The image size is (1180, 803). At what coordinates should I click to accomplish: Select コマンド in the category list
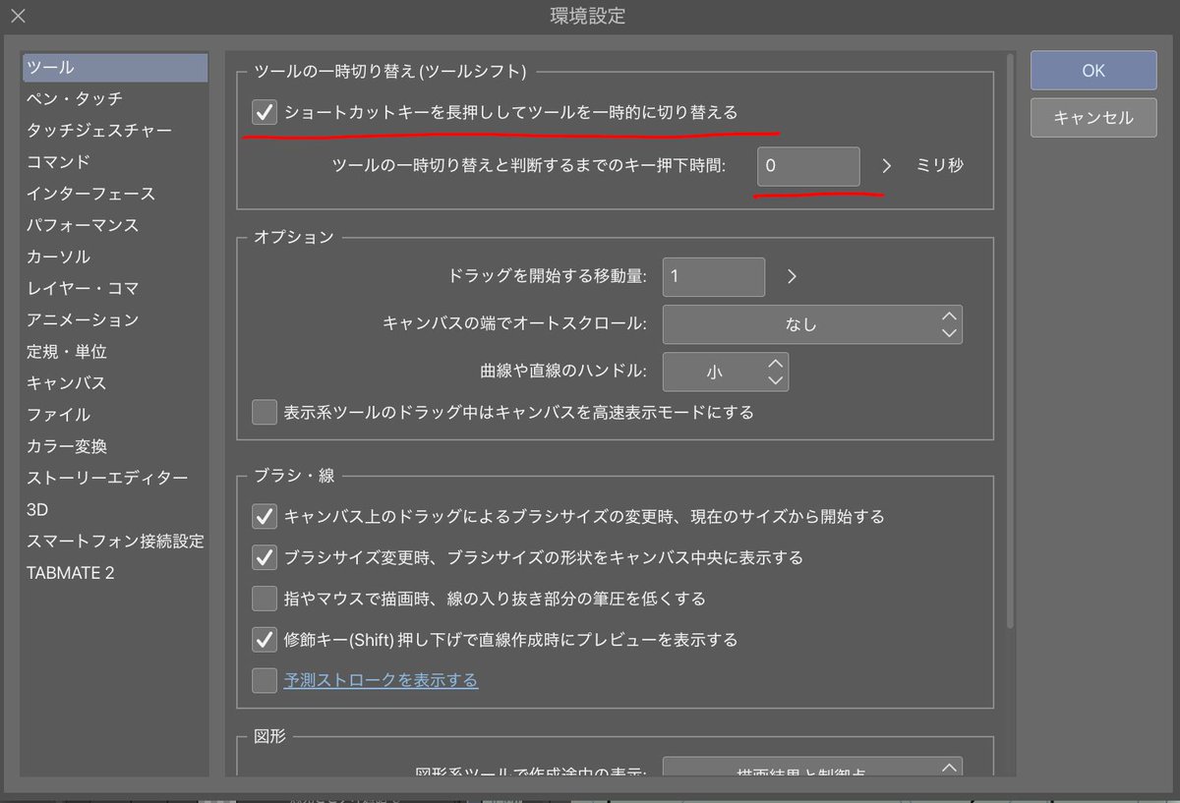click(x=115, y=162)
